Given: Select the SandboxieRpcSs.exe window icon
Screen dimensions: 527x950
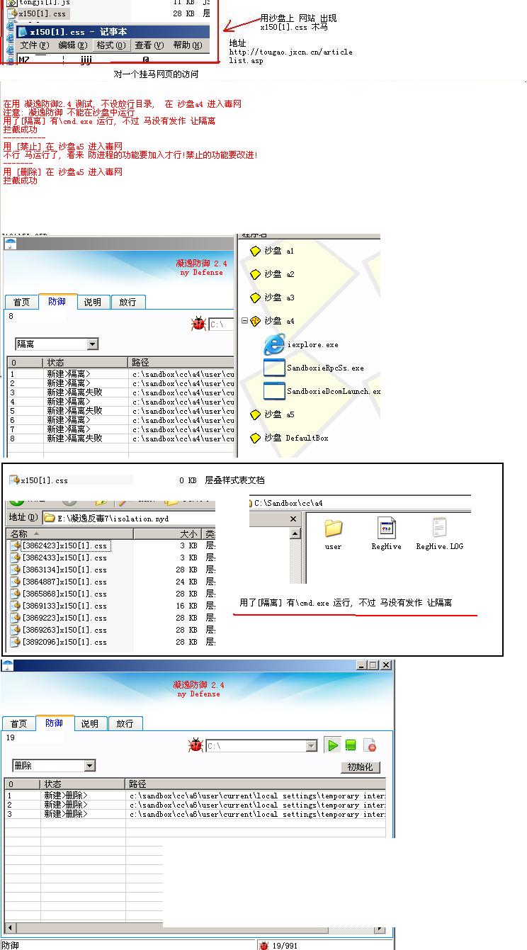Looking at the screenshot, I should [274, 368].
